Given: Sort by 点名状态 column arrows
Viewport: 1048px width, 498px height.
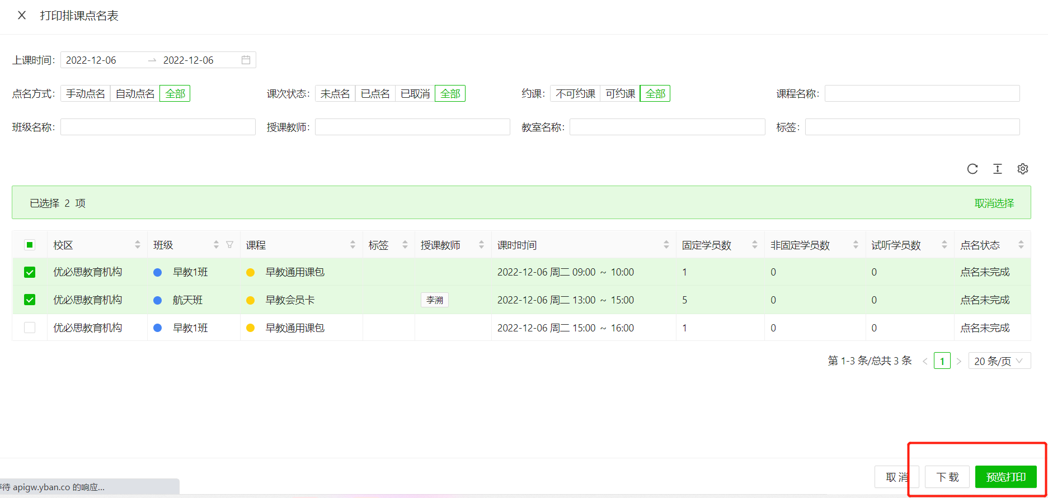Looking at the screenshot, I should click(1021, 245).
